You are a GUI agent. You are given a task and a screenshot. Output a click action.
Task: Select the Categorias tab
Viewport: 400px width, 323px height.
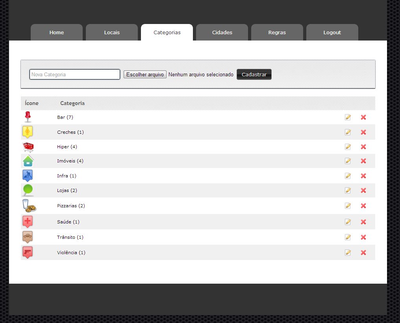click(167, 32)
